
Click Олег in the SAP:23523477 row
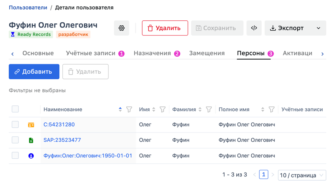click(145, 140)
